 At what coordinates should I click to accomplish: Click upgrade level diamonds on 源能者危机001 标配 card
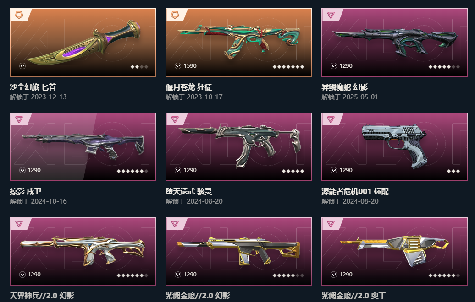(x=453, y=171)
